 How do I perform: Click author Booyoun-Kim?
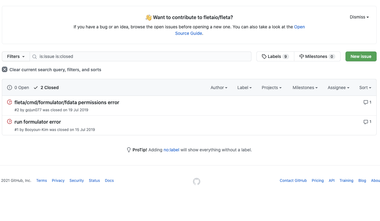pos(37,129)
